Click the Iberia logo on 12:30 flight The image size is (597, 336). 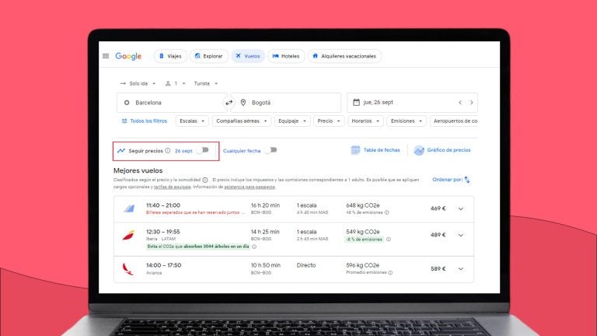pyautogui.click(x=129, y=235)
